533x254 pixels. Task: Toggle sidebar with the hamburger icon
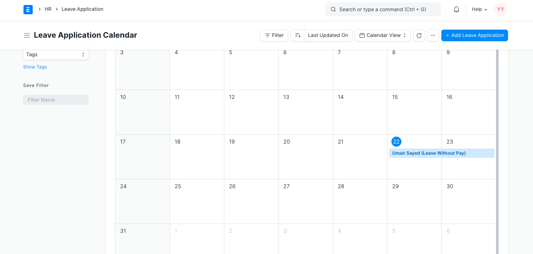(x=27, y=35)
